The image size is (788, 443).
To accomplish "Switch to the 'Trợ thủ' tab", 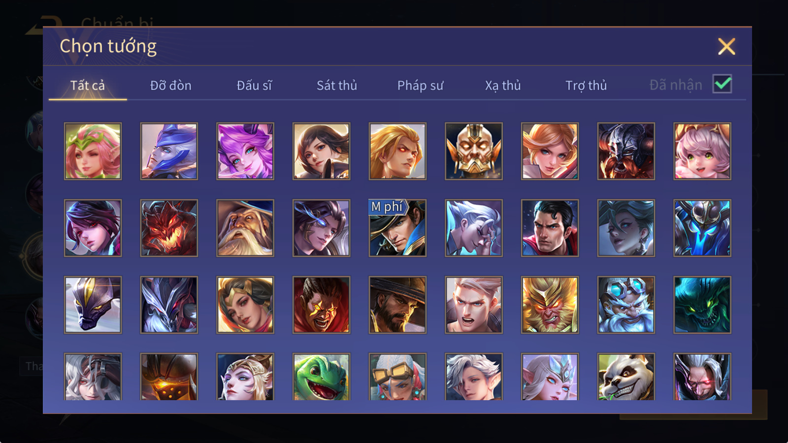I will click(586, 86).
